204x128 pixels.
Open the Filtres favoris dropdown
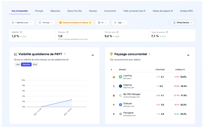point(183,23)
